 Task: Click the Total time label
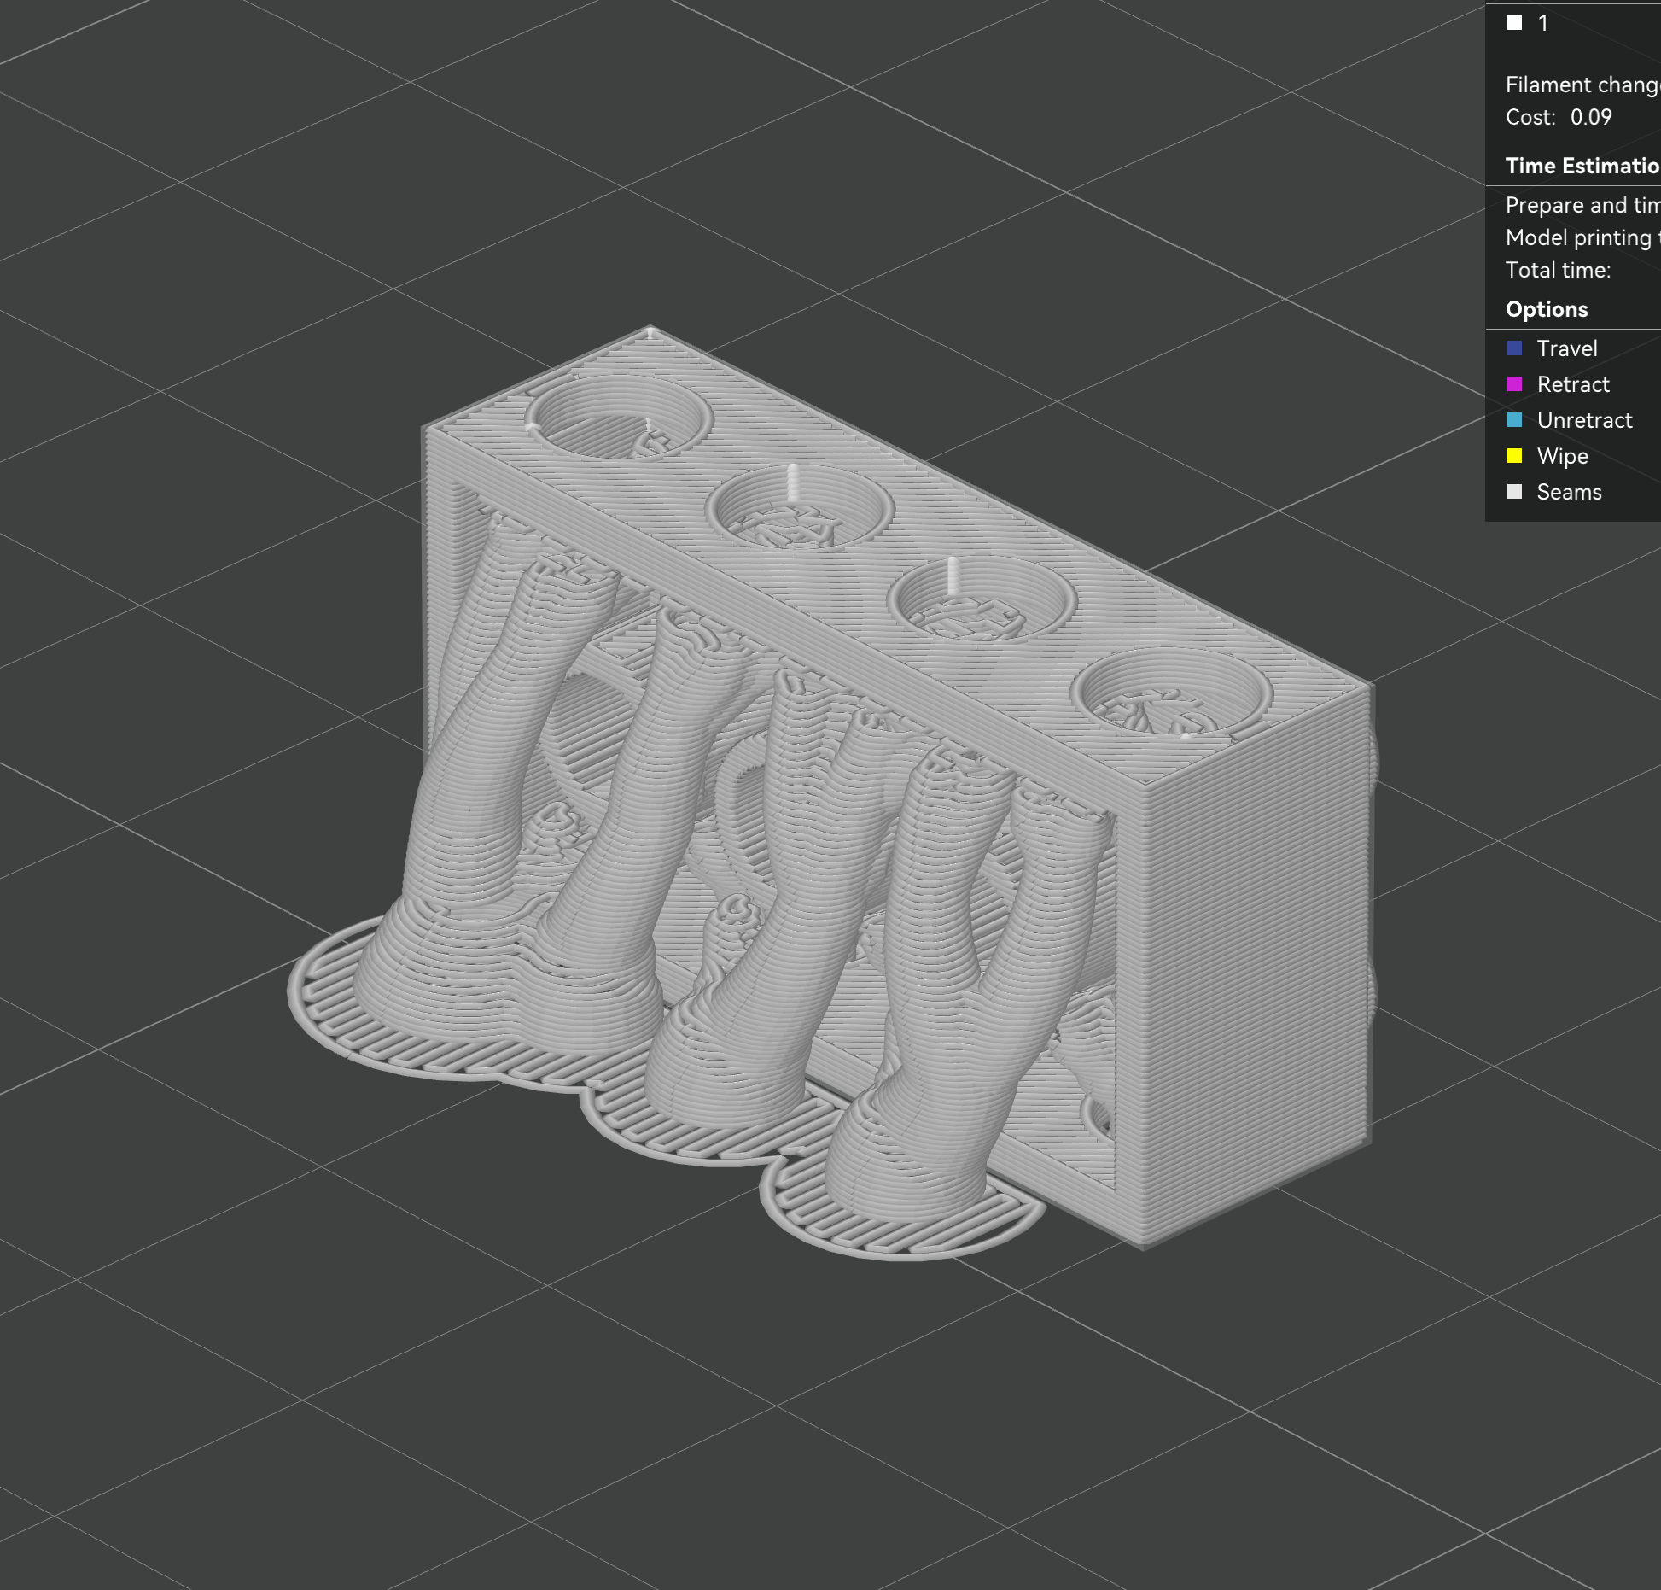pyautogui.click(x=1558, y=270)
